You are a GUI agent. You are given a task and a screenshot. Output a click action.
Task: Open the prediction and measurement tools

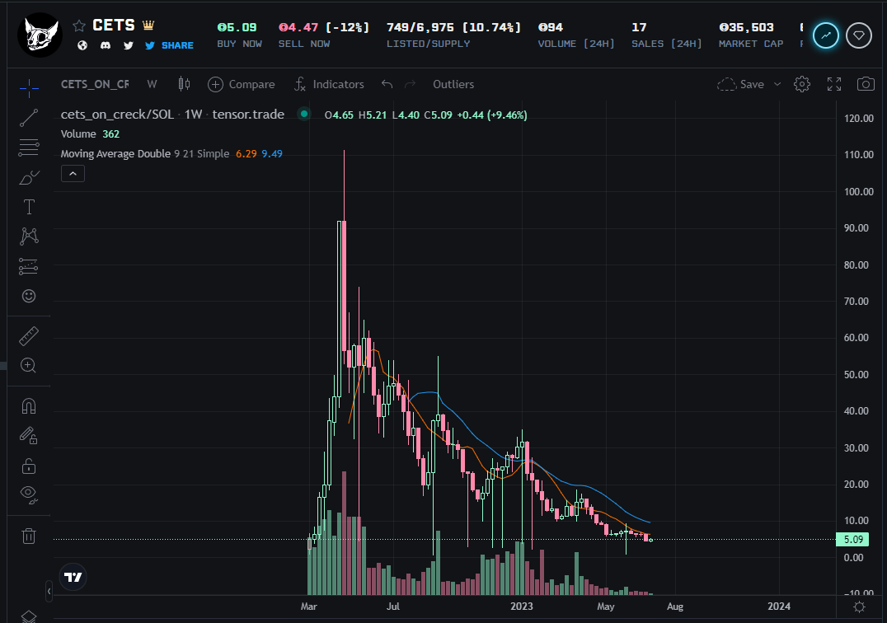point(29,266)
